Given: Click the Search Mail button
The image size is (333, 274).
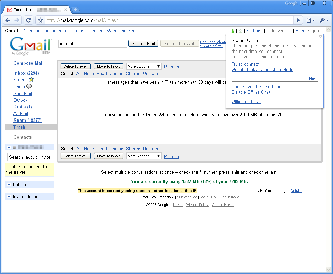Looking at the screenshot, I should click(143, 43).
